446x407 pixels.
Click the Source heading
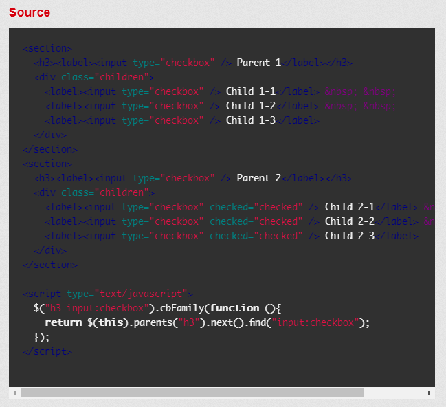(30, 12)
